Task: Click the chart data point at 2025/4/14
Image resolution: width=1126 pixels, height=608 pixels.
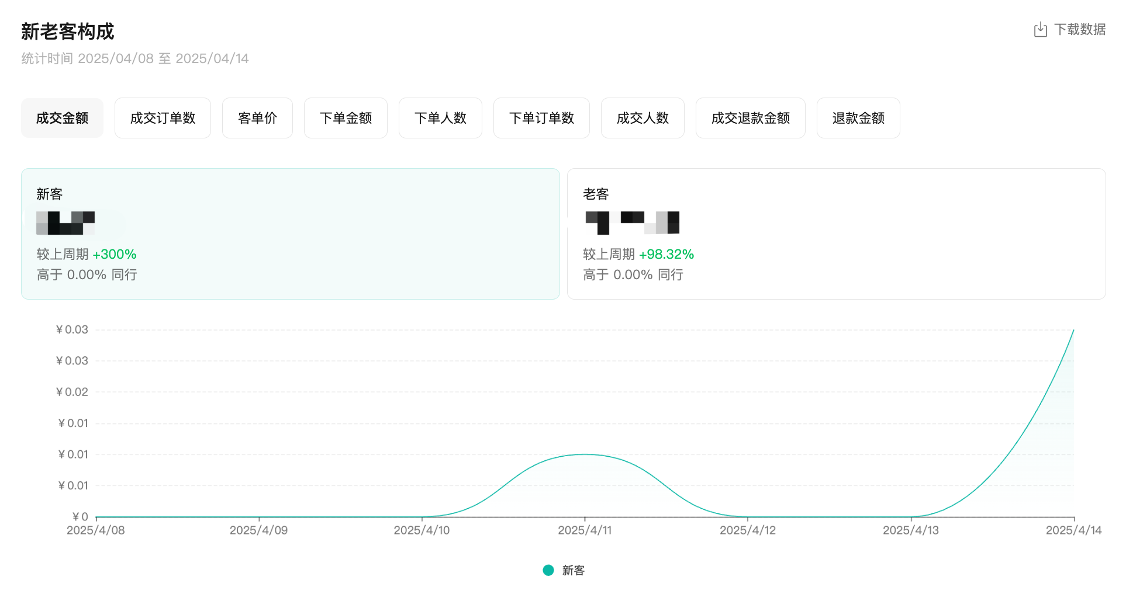Action: tap(1073, 331)
